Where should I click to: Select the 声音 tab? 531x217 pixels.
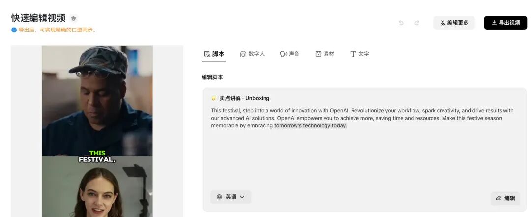pos(290,54)
